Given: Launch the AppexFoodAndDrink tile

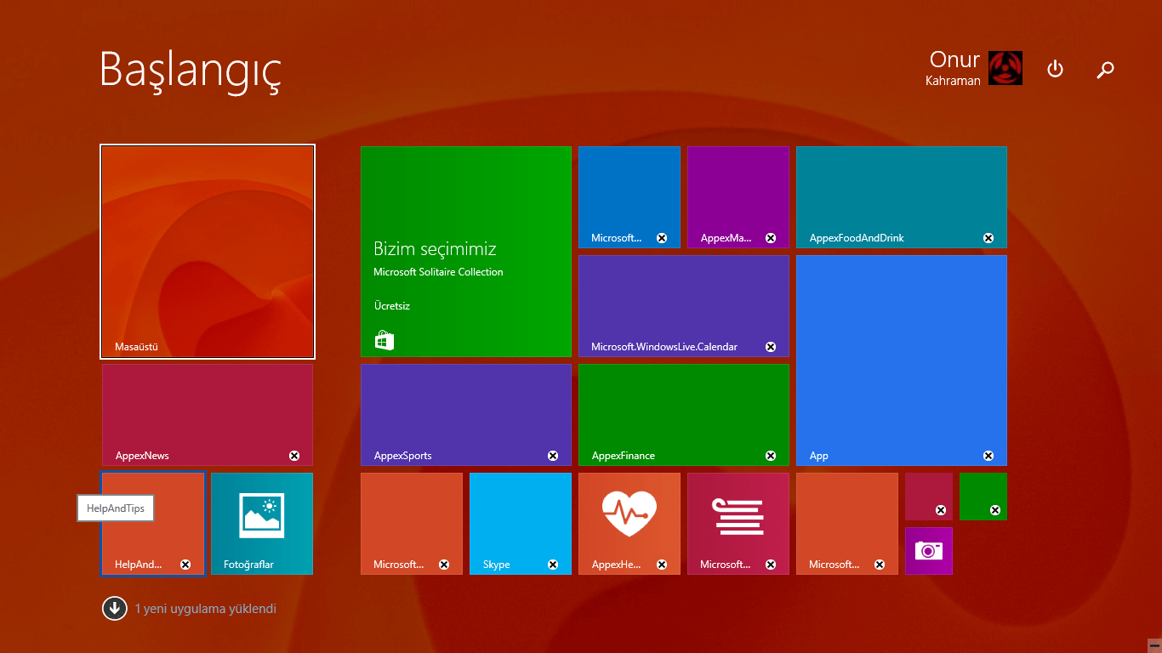Looking at the screenshot, I should coord(902,197).
